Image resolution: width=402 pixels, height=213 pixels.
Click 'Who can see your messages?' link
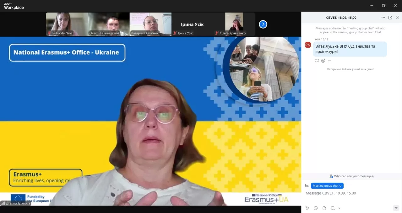[x=352, y=176]
